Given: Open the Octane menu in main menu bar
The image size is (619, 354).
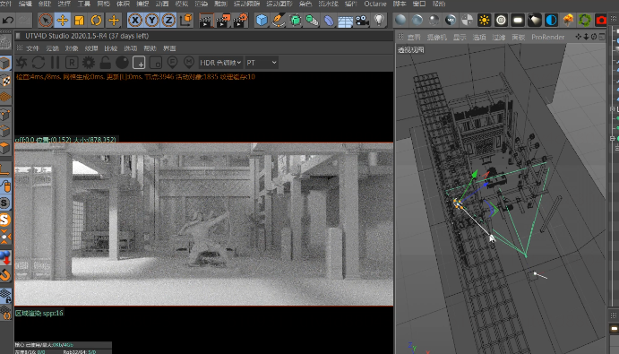Looking at the screenshot, I should pyautogui.click(x=375, y=4).
